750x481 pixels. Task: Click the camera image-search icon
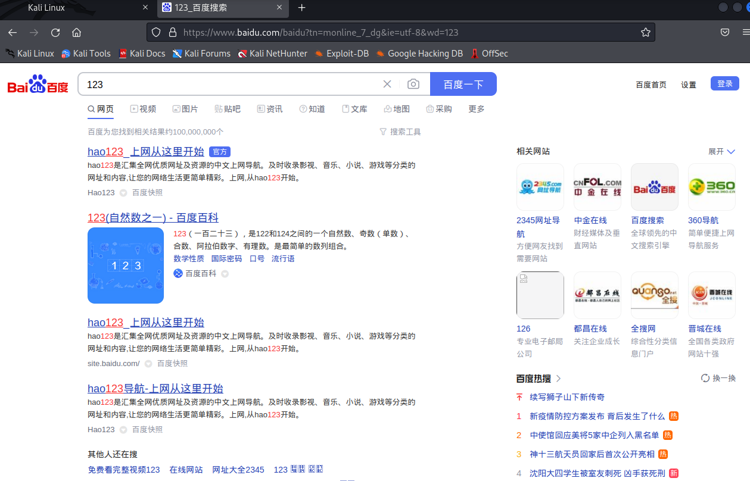click(x=413, y=84)
